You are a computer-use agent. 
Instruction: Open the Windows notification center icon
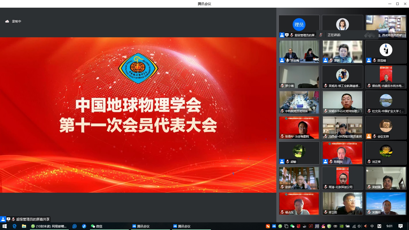[x=401, y=226]
